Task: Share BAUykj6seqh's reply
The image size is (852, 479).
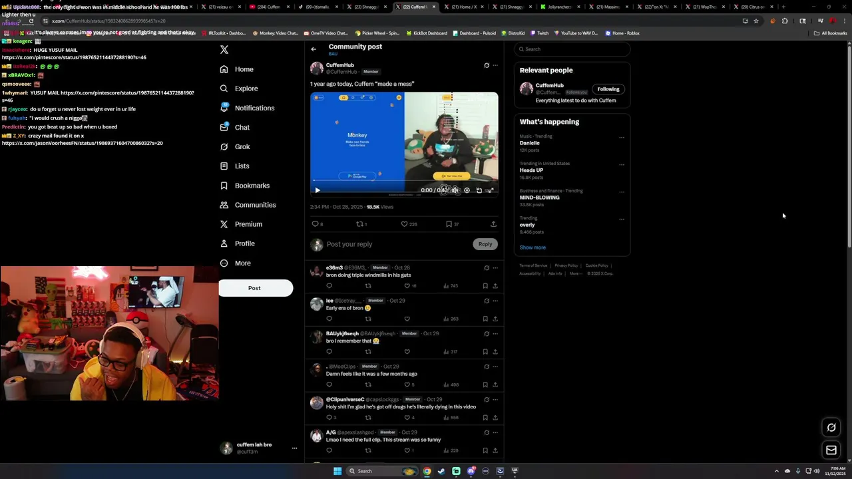Action: [x=495, y=352]
